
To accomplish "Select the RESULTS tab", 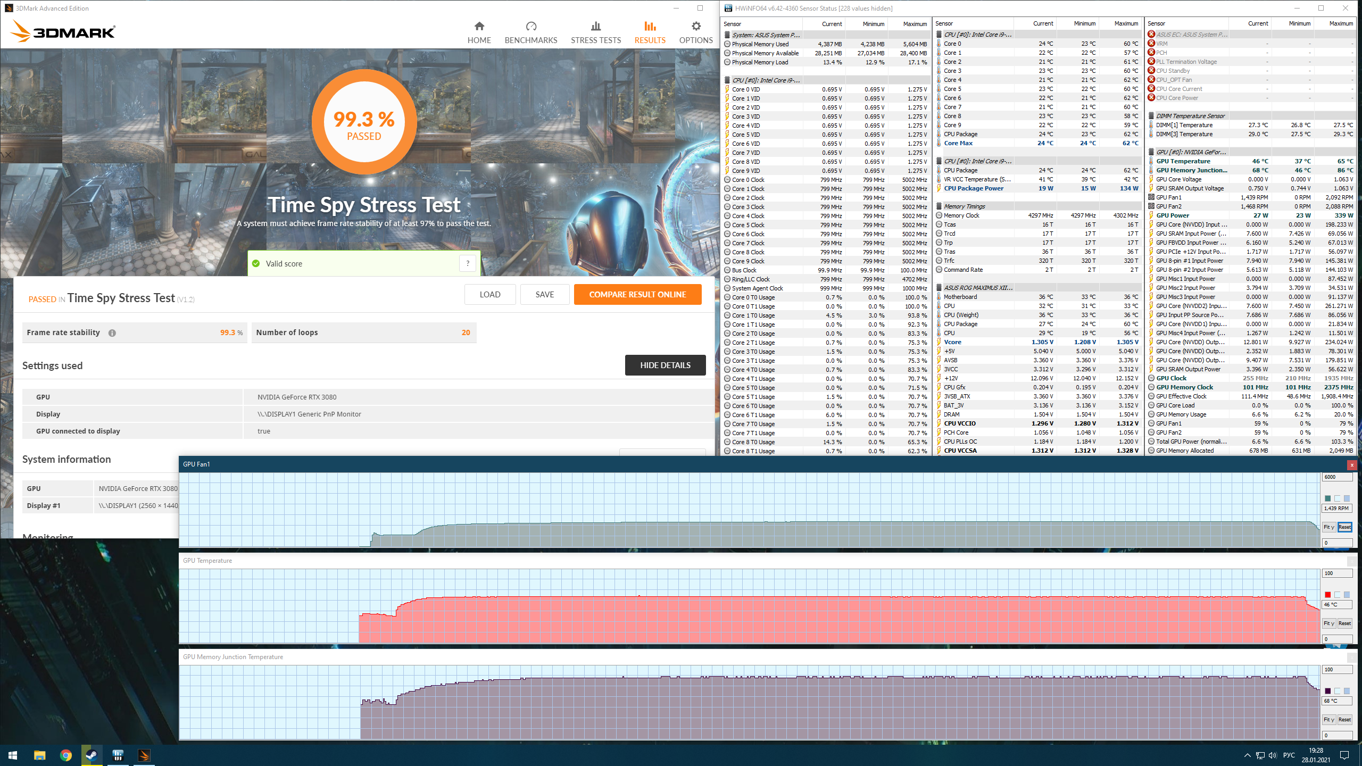I will coord(650,32).
